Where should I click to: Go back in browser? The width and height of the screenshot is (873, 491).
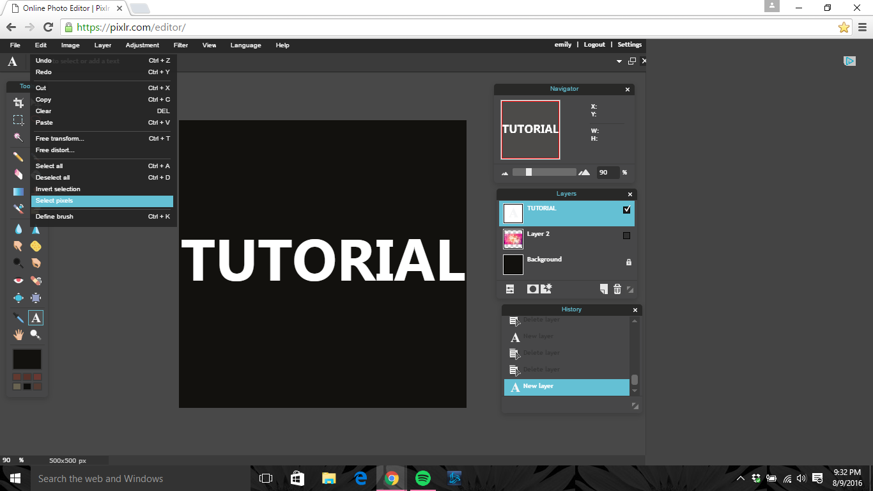11,27
